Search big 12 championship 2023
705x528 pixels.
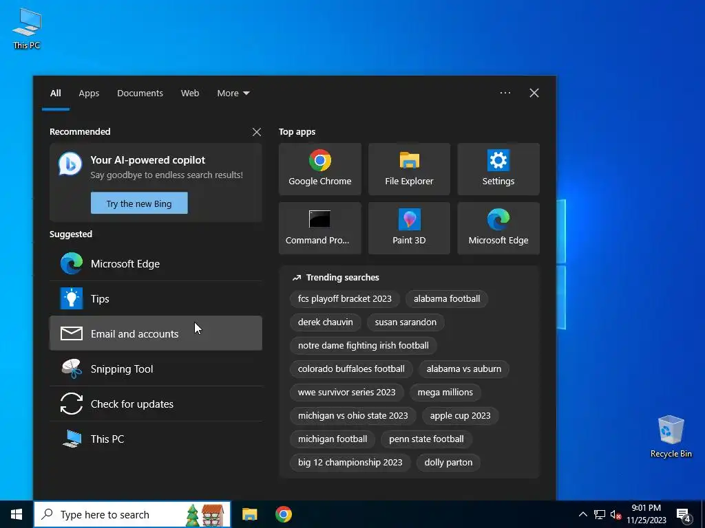(x=350, y=462)
